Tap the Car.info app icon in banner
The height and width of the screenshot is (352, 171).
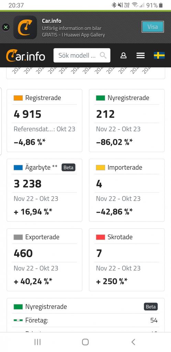[x=25, y=27]
